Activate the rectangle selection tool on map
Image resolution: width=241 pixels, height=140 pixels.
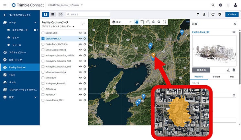point(142,22)
